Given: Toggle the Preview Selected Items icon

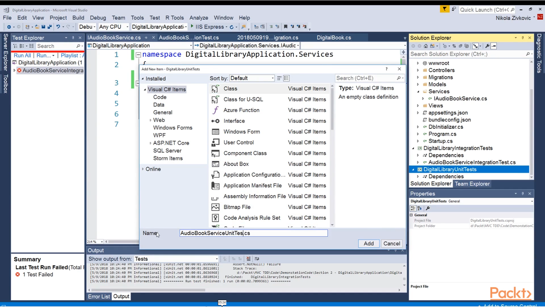Looking at the screenshot, I should 494,46.
